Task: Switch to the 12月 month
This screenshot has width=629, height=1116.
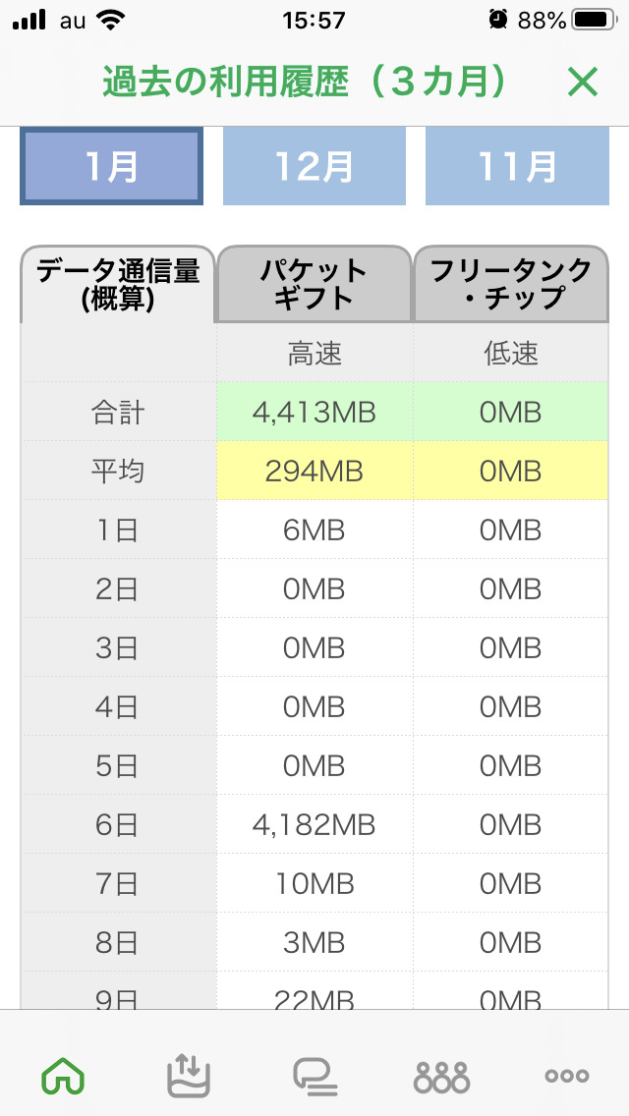Action: [x=314, y=167]
